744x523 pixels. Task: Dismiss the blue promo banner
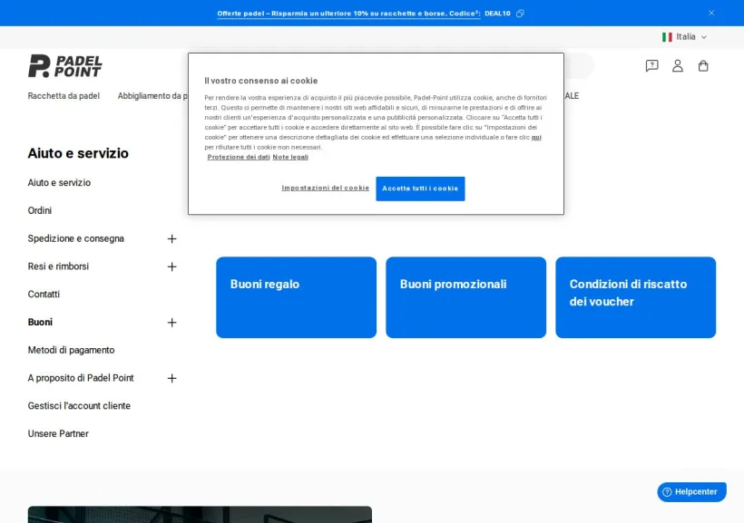pos(710,13)
